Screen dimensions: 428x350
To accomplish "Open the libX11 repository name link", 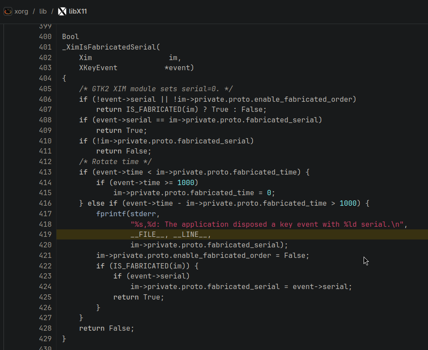I will tap(77, 11).
